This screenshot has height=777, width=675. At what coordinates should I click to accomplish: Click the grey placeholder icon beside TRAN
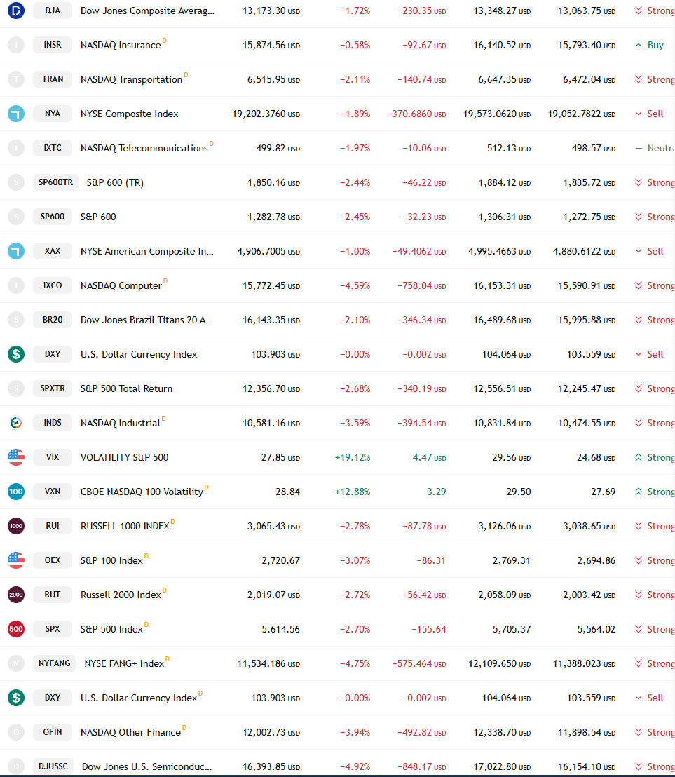pos(16,79)
